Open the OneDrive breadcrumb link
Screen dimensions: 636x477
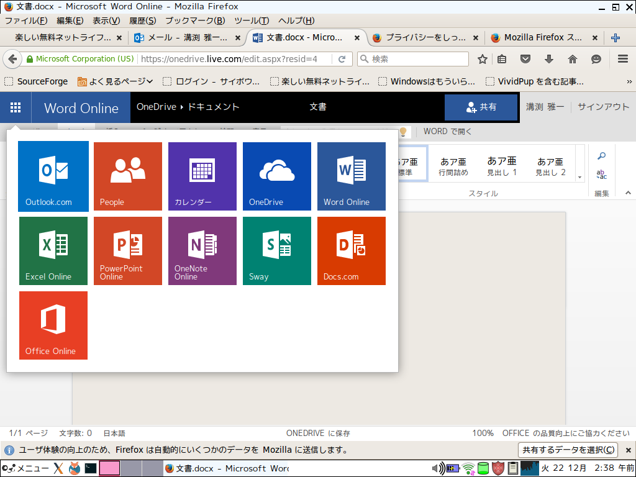click(156, 107)
